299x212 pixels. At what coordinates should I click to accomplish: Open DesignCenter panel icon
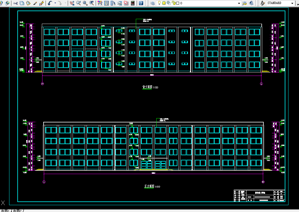[107, 3]
